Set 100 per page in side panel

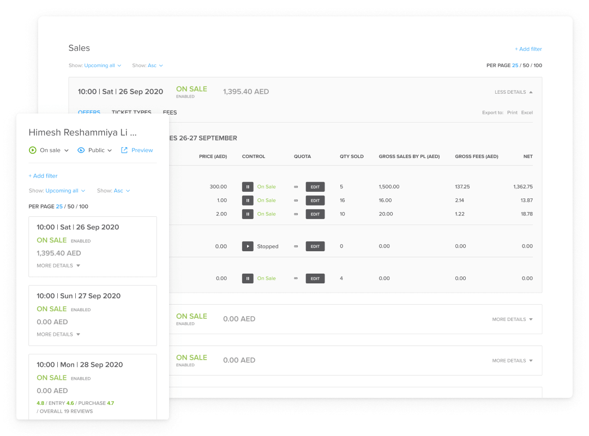click(84, 207)
